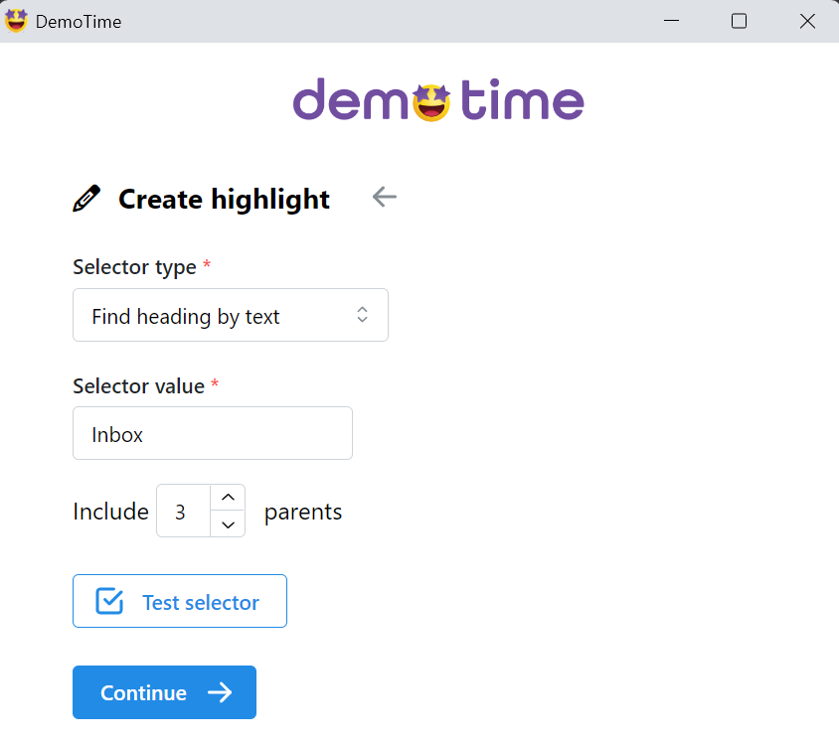Maximize the DemoTime window
839x743 pixels.
click(739, 21)
